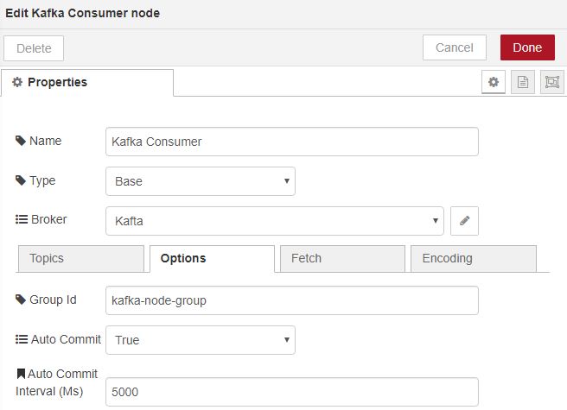The height and width of the screenshot is (410, 567).
Task: Open node description document icon
Action: 523,82
